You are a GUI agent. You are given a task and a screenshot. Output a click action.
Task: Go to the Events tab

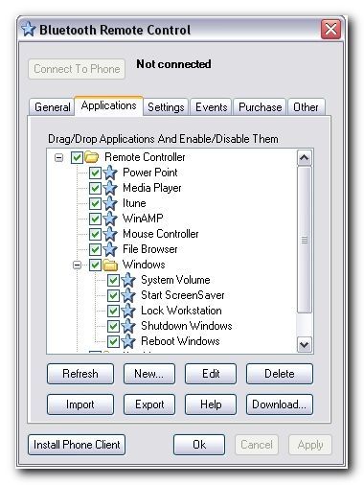[211, 107]
